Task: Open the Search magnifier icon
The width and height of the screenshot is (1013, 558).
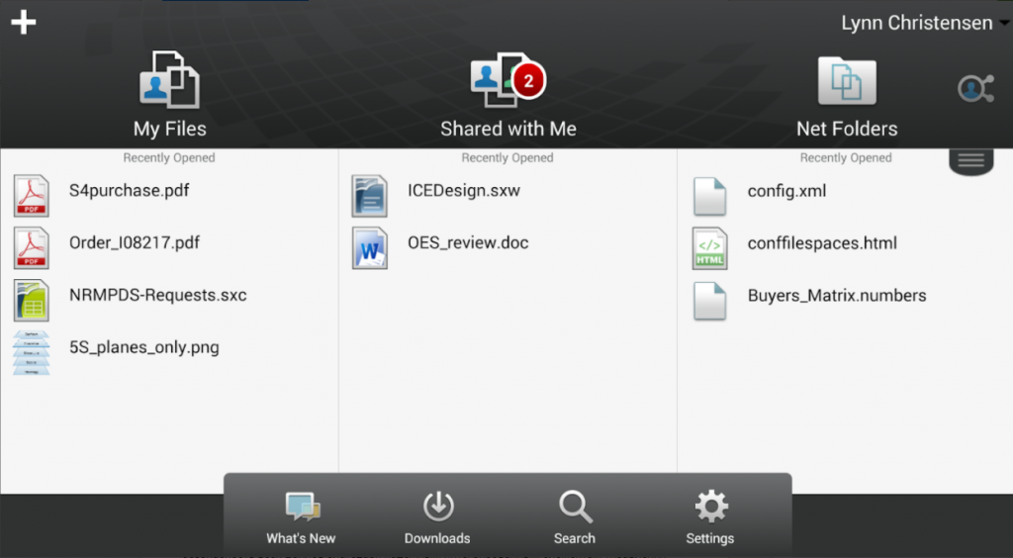Action: click(x=575, y=507)
